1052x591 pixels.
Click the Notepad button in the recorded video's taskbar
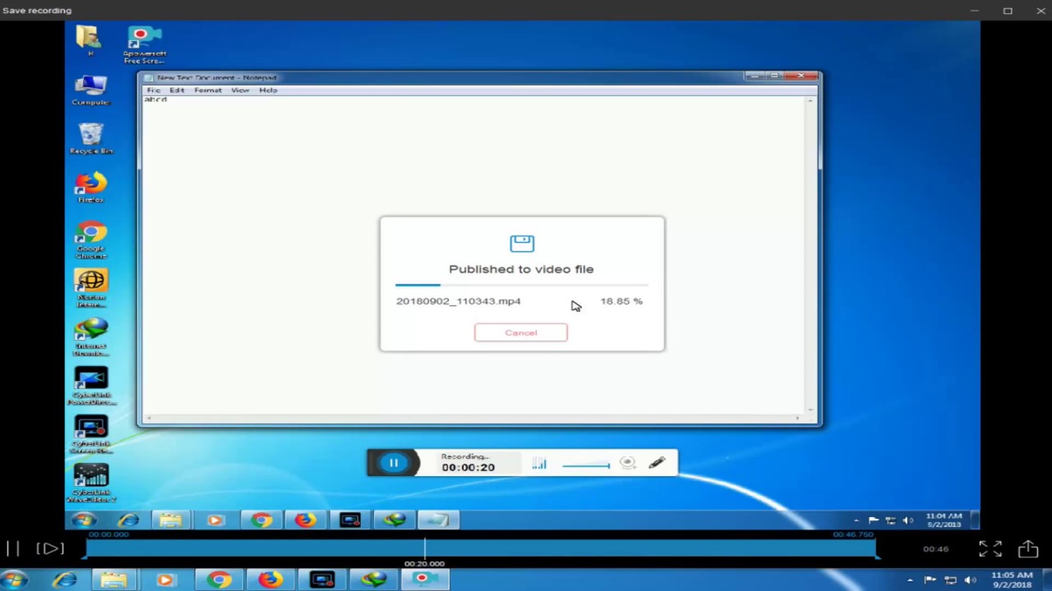437,520
